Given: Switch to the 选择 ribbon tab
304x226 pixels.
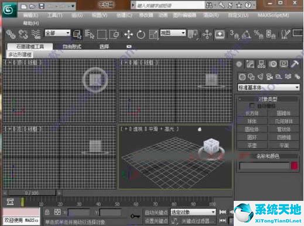Looking at the screenshot, I should 104,47.
